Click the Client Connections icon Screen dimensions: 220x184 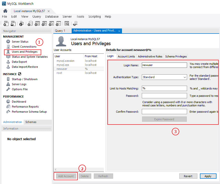pyautogui.click(x=8, y=47)
